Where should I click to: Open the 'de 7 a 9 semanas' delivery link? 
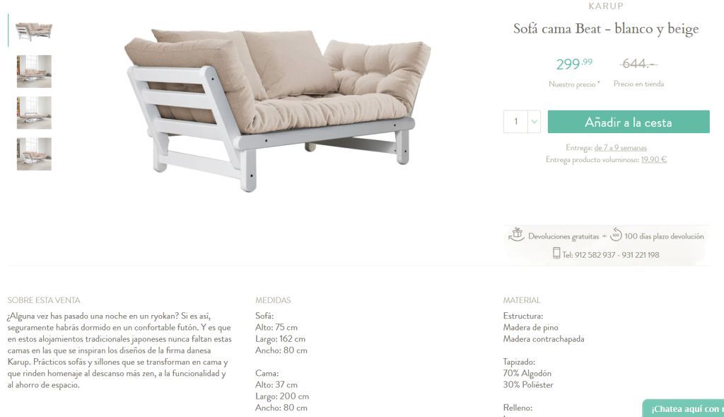[621, 148]
